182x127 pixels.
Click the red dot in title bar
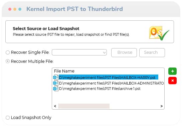(10, 9)
